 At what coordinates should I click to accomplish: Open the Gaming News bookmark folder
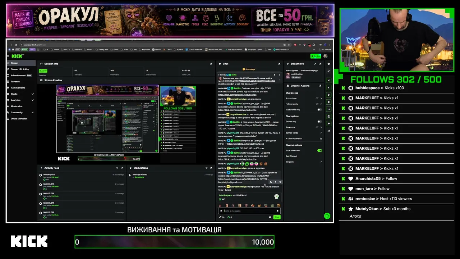click(102, 50)
